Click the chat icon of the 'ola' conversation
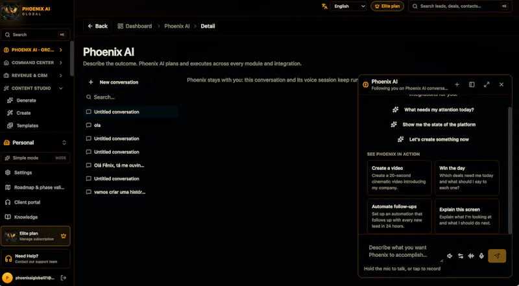The height and width of the screenshot is (286, 519). click(x=88, y=125)
